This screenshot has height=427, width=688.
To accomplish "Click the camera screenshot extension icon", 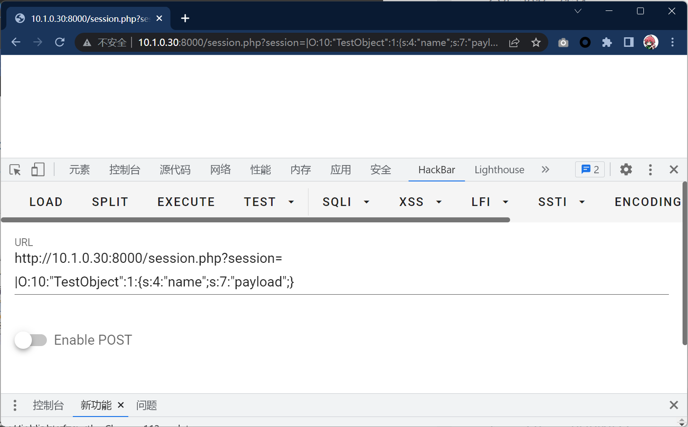I will (x=563, y=42).
